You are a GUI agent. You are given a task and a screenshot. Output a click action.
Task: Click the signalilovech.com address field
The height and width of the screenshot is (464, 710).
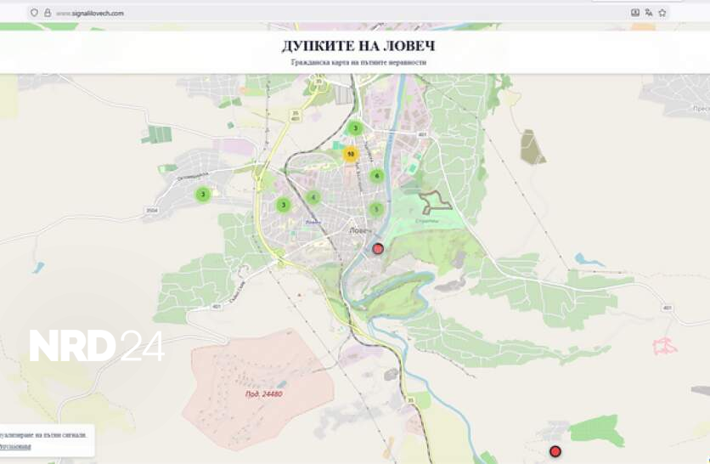tap(255, 13)
